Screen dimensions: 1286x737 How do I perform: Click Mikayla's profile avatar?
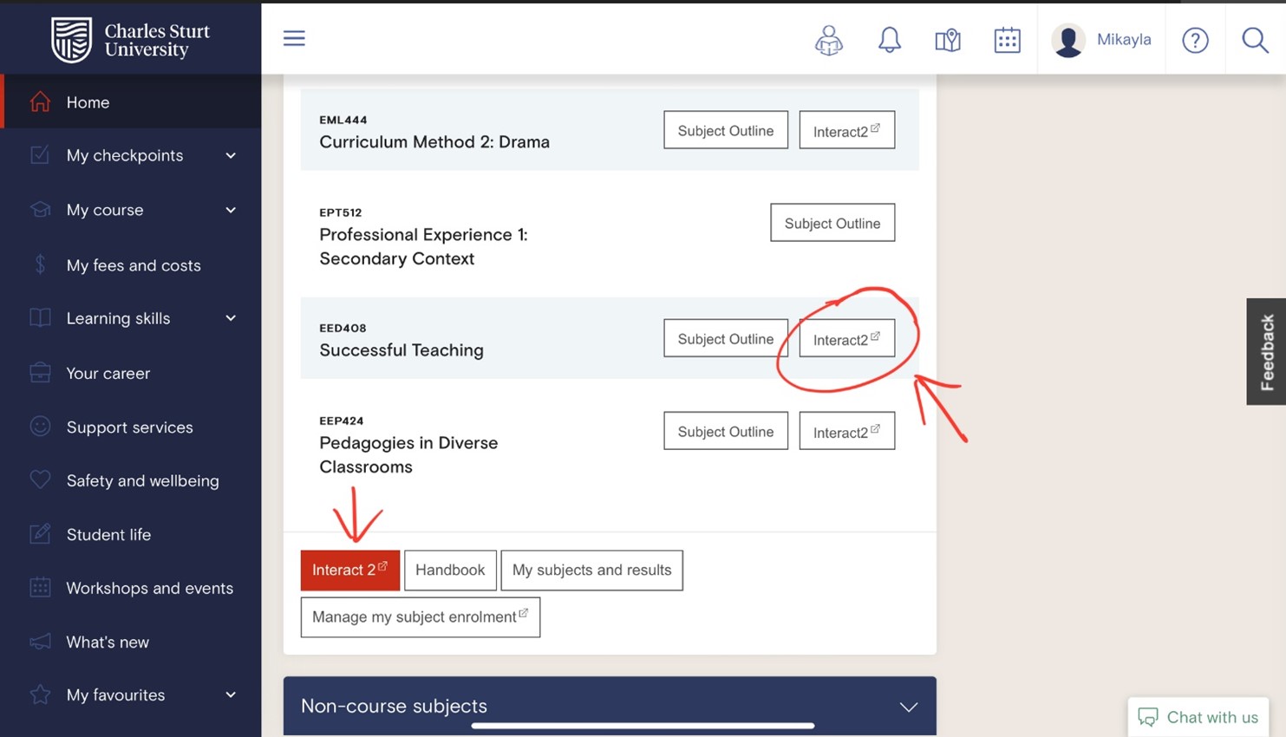tap(1067, 40)
